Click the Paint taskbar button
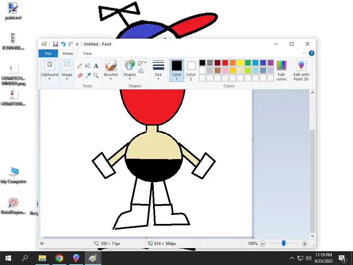This screenshot has height=265, width=353. [93, 258]
